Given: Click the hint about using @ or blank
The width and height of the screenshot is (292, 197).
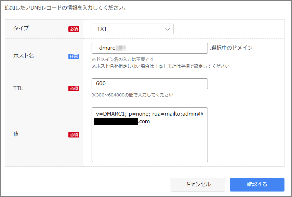Looking at the screenshot, I should click(x=160, y=66).
